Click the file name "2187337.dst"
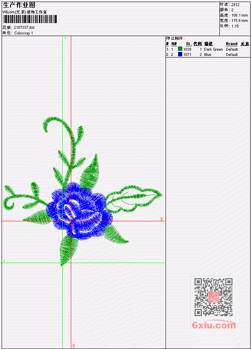 [24, 28]
